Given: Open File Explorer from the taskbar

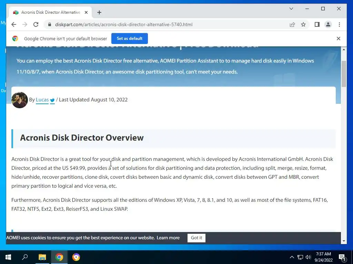Looking at the screenshot, I should [x=42, y=257].
